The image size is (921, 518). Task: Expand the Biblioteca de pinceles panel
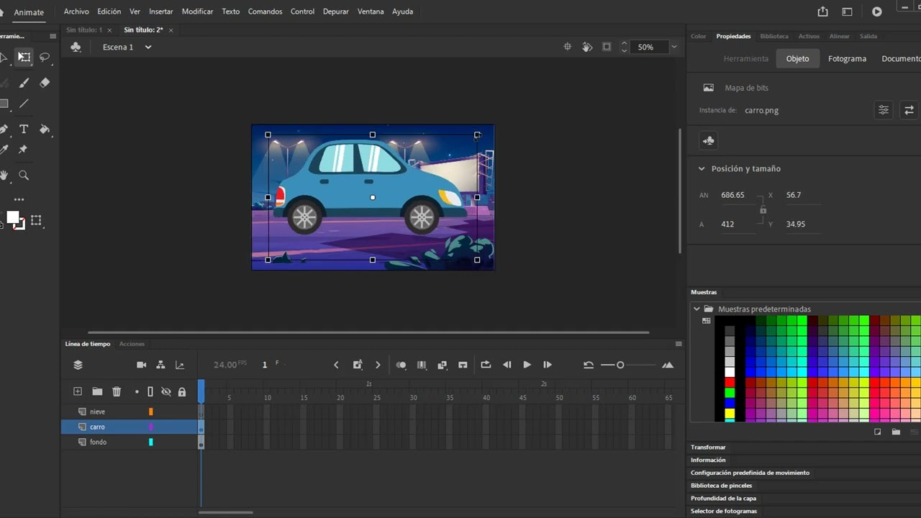[721, 486]
